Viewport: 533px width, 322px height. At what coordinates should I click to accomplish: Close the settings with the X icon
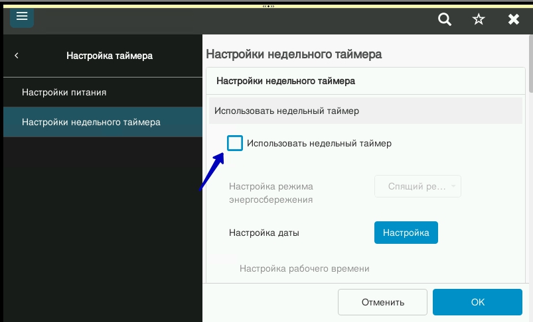[x=513, y=19]
